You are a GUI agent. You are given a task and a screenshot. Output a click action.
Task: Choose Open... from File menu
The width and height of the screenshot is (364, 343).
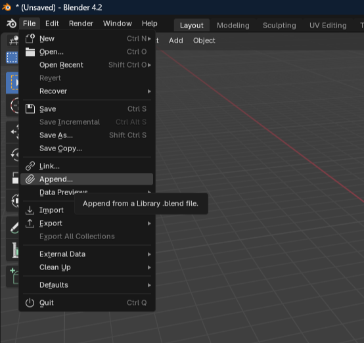[x=87, y=52]
